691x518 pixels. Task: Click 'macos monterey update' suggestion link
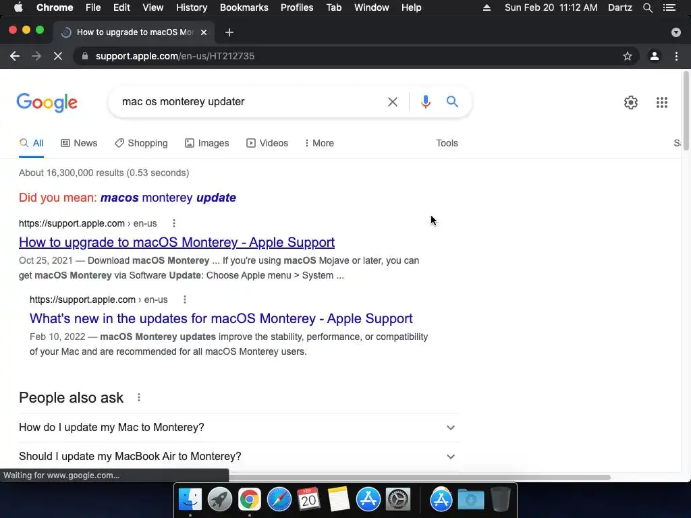coord(168,198)
